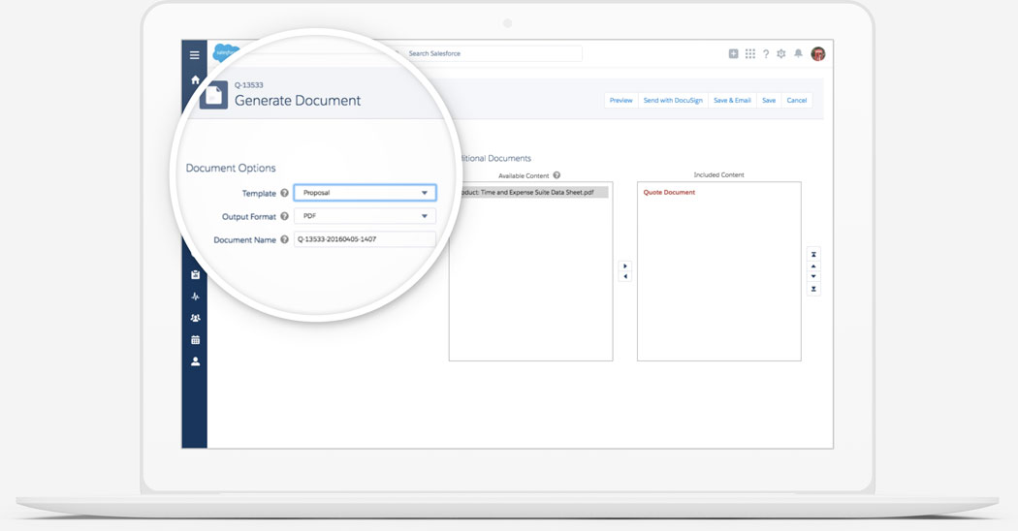Click the Save & Email button
This screenshot has height=531, width=1018.
[732, 101]
